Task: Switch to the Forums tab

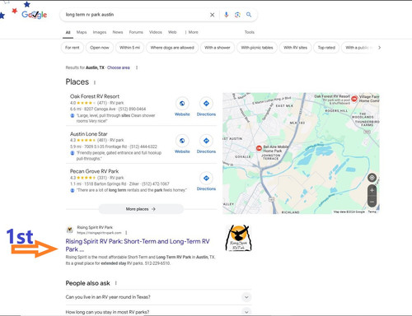Action: [x=136, y=32]
